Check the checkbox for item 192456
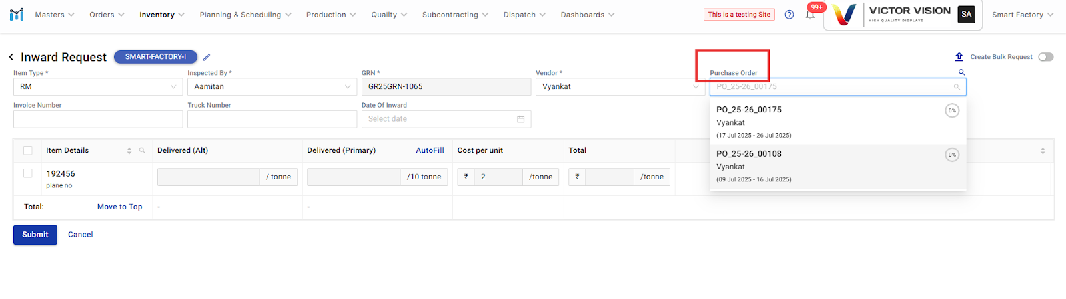Screen dimensions: 1066x299 click(28, 173)
